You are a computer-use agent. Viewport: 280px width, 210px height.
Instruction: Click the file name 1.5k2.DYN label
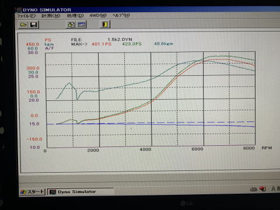(x=120, y=40)
